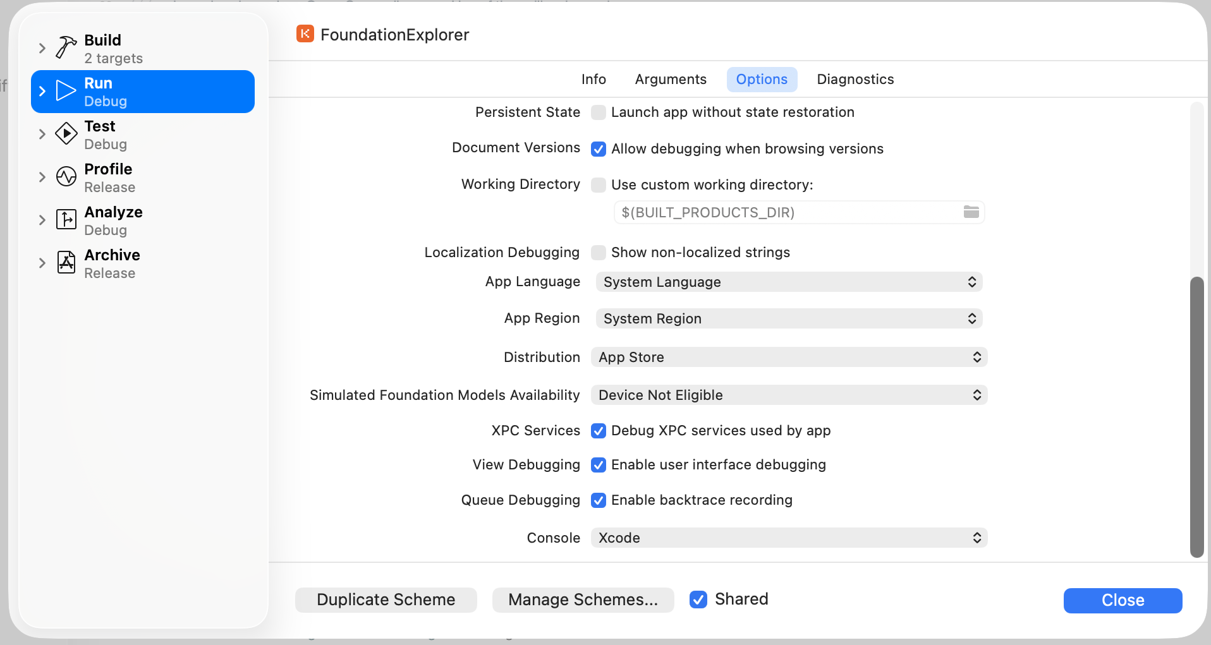Click the working directory folder browse icon
This screenshot has width=1211, height=645.
pos(971,212)
